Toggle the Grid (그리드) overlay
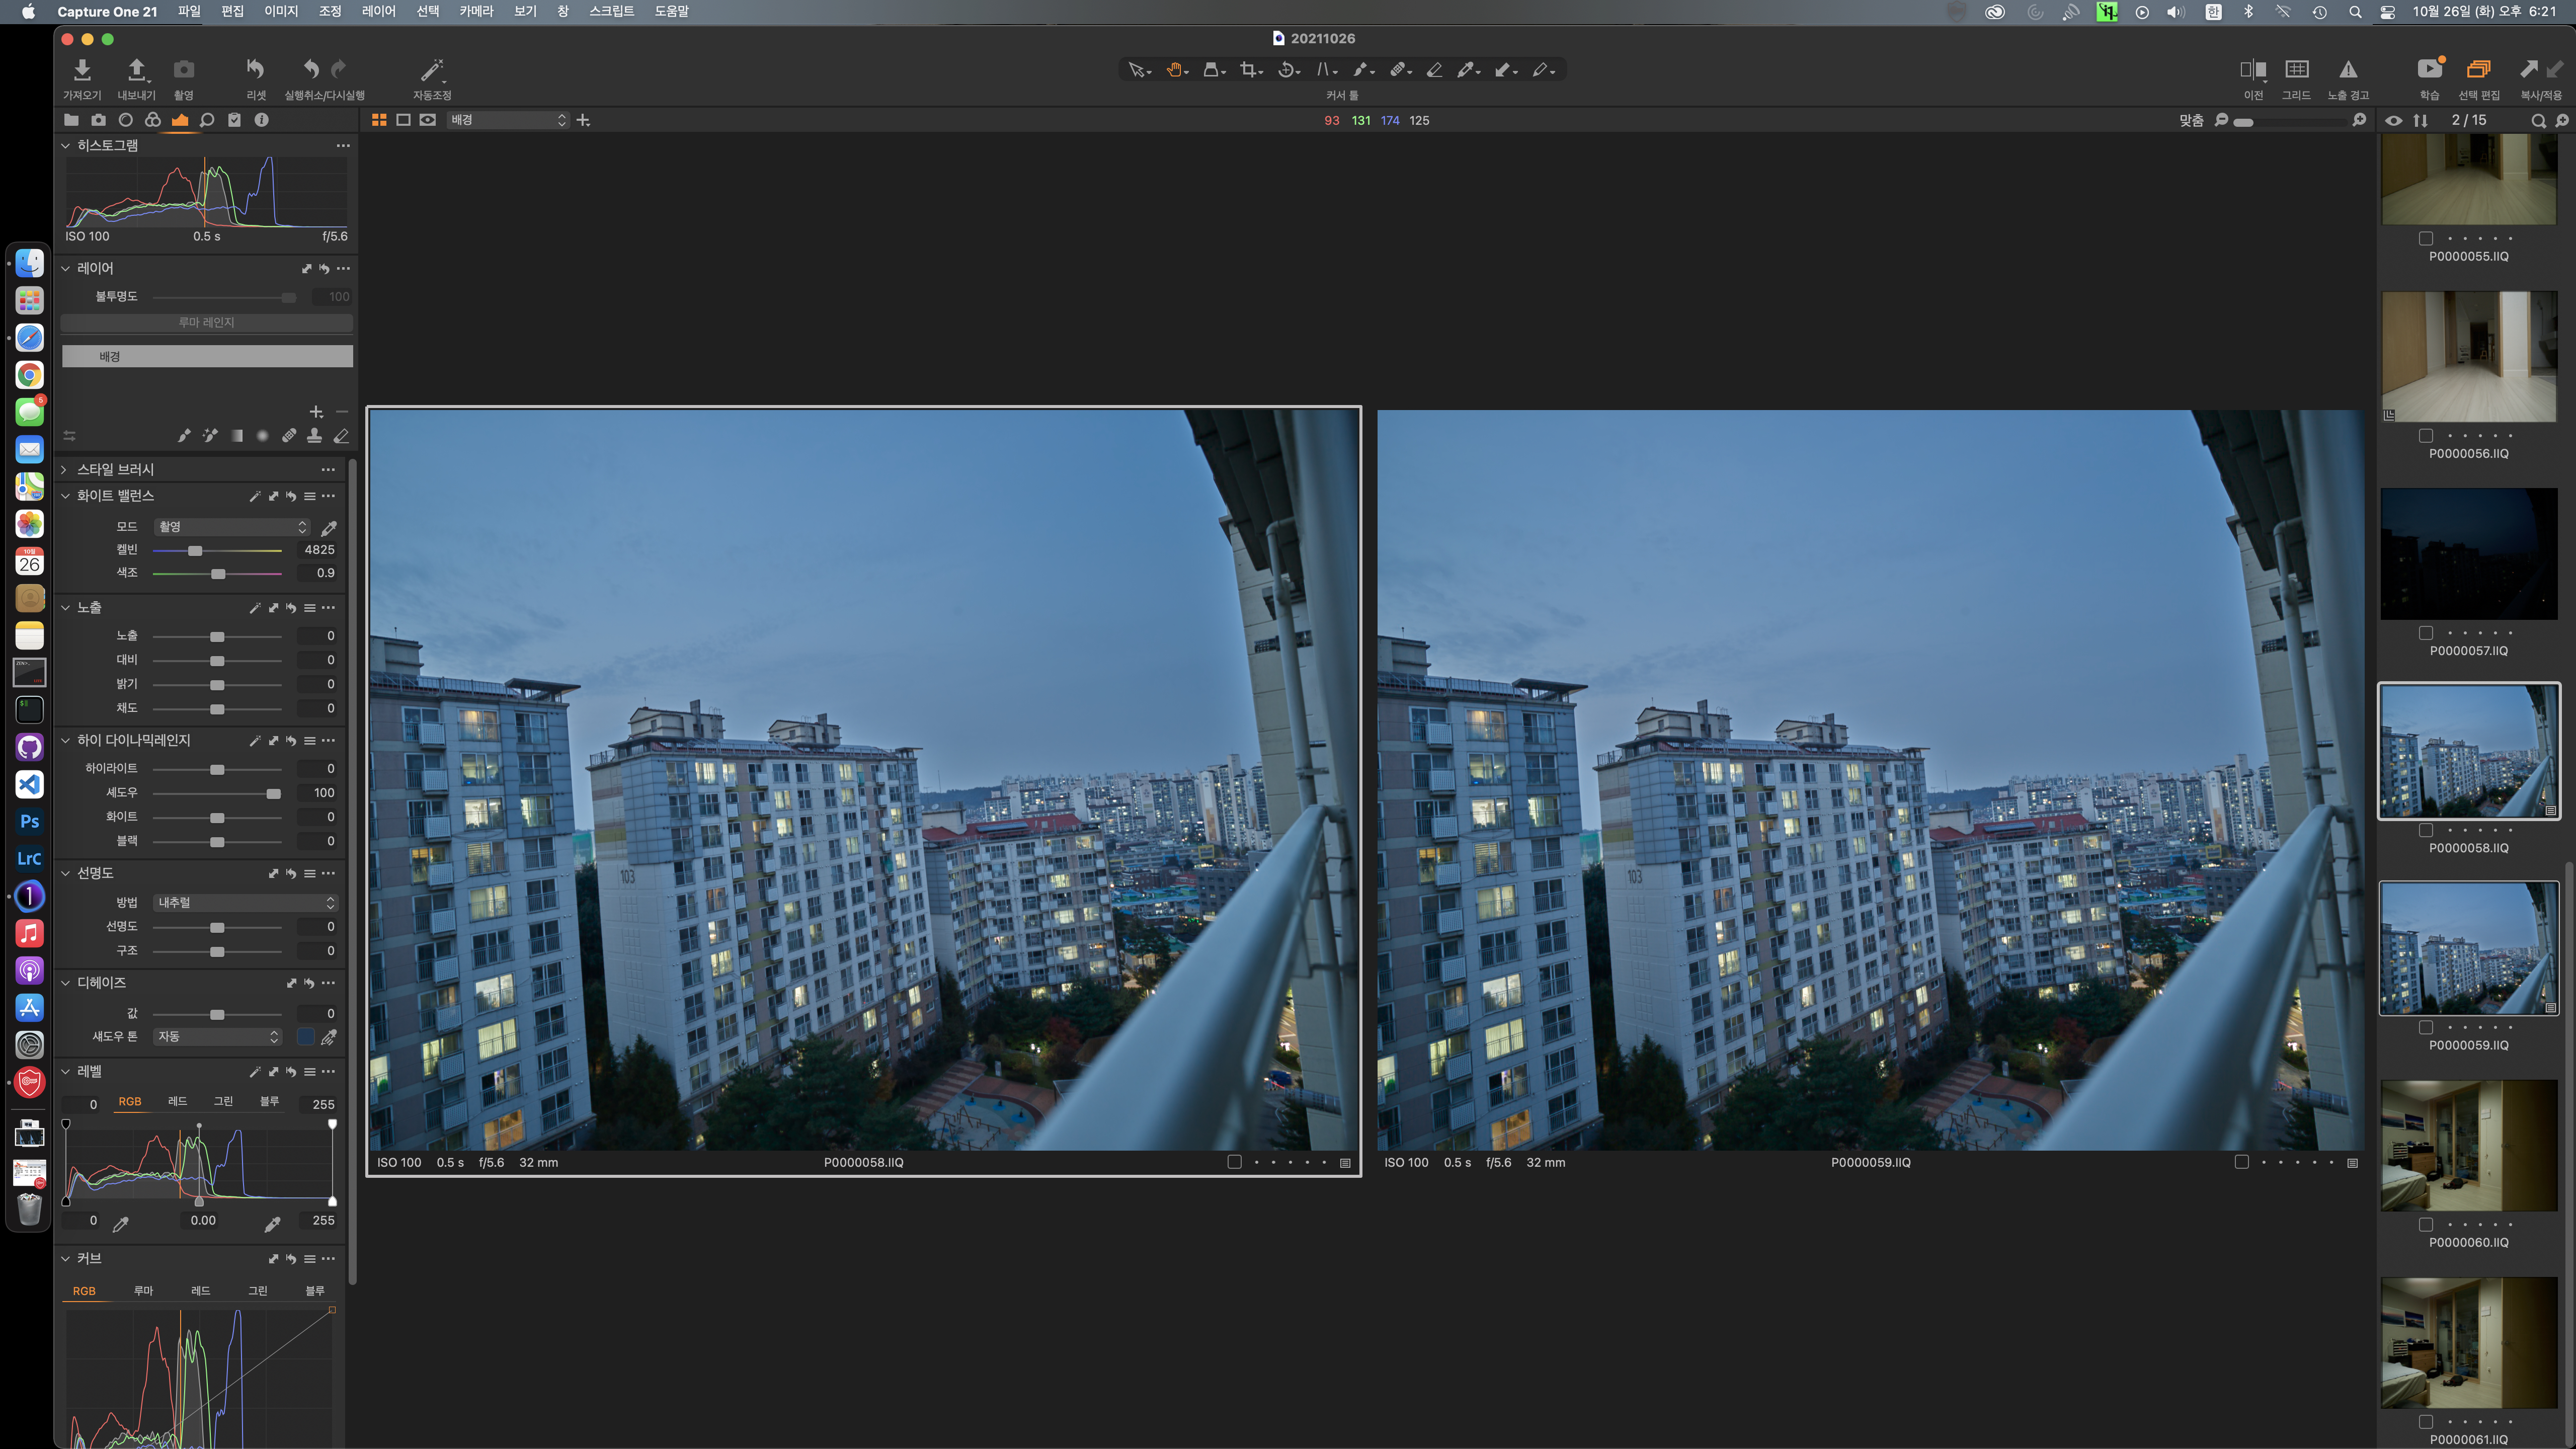The height and width of the screenshot is (1449, 2576). point(2296,69)
